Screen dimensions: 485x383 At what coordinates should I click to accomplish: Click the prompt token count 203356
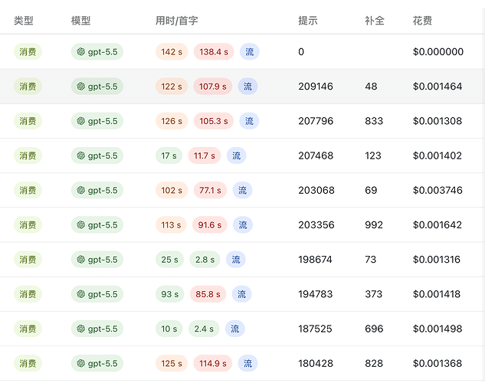pos(316,224)
